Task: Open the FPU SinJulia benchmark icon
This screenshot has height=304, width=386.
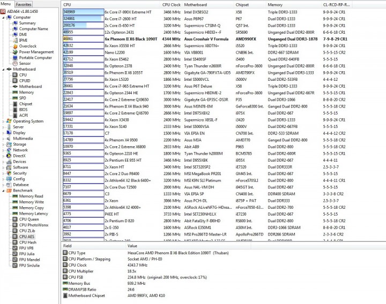Action: tap(15, 265)
